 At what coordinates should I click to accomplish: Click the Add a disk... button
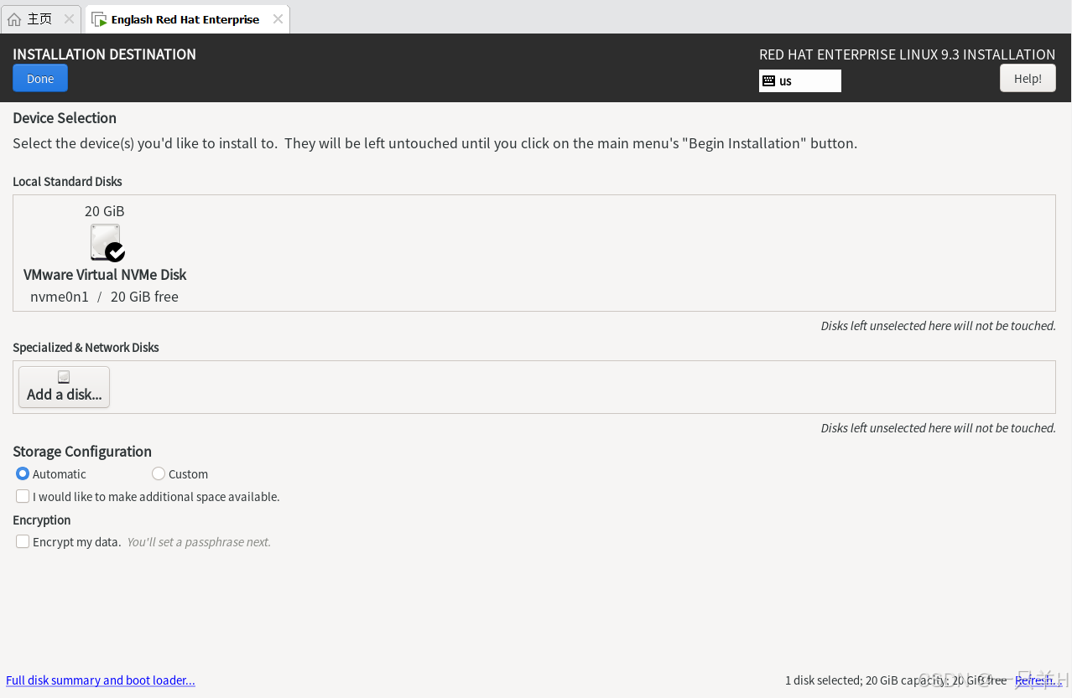tap(65, 387)
